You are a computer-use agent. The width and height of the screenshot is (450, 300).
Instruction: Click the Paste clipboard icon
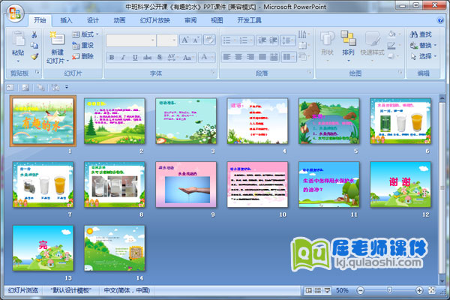pos(18,40)
